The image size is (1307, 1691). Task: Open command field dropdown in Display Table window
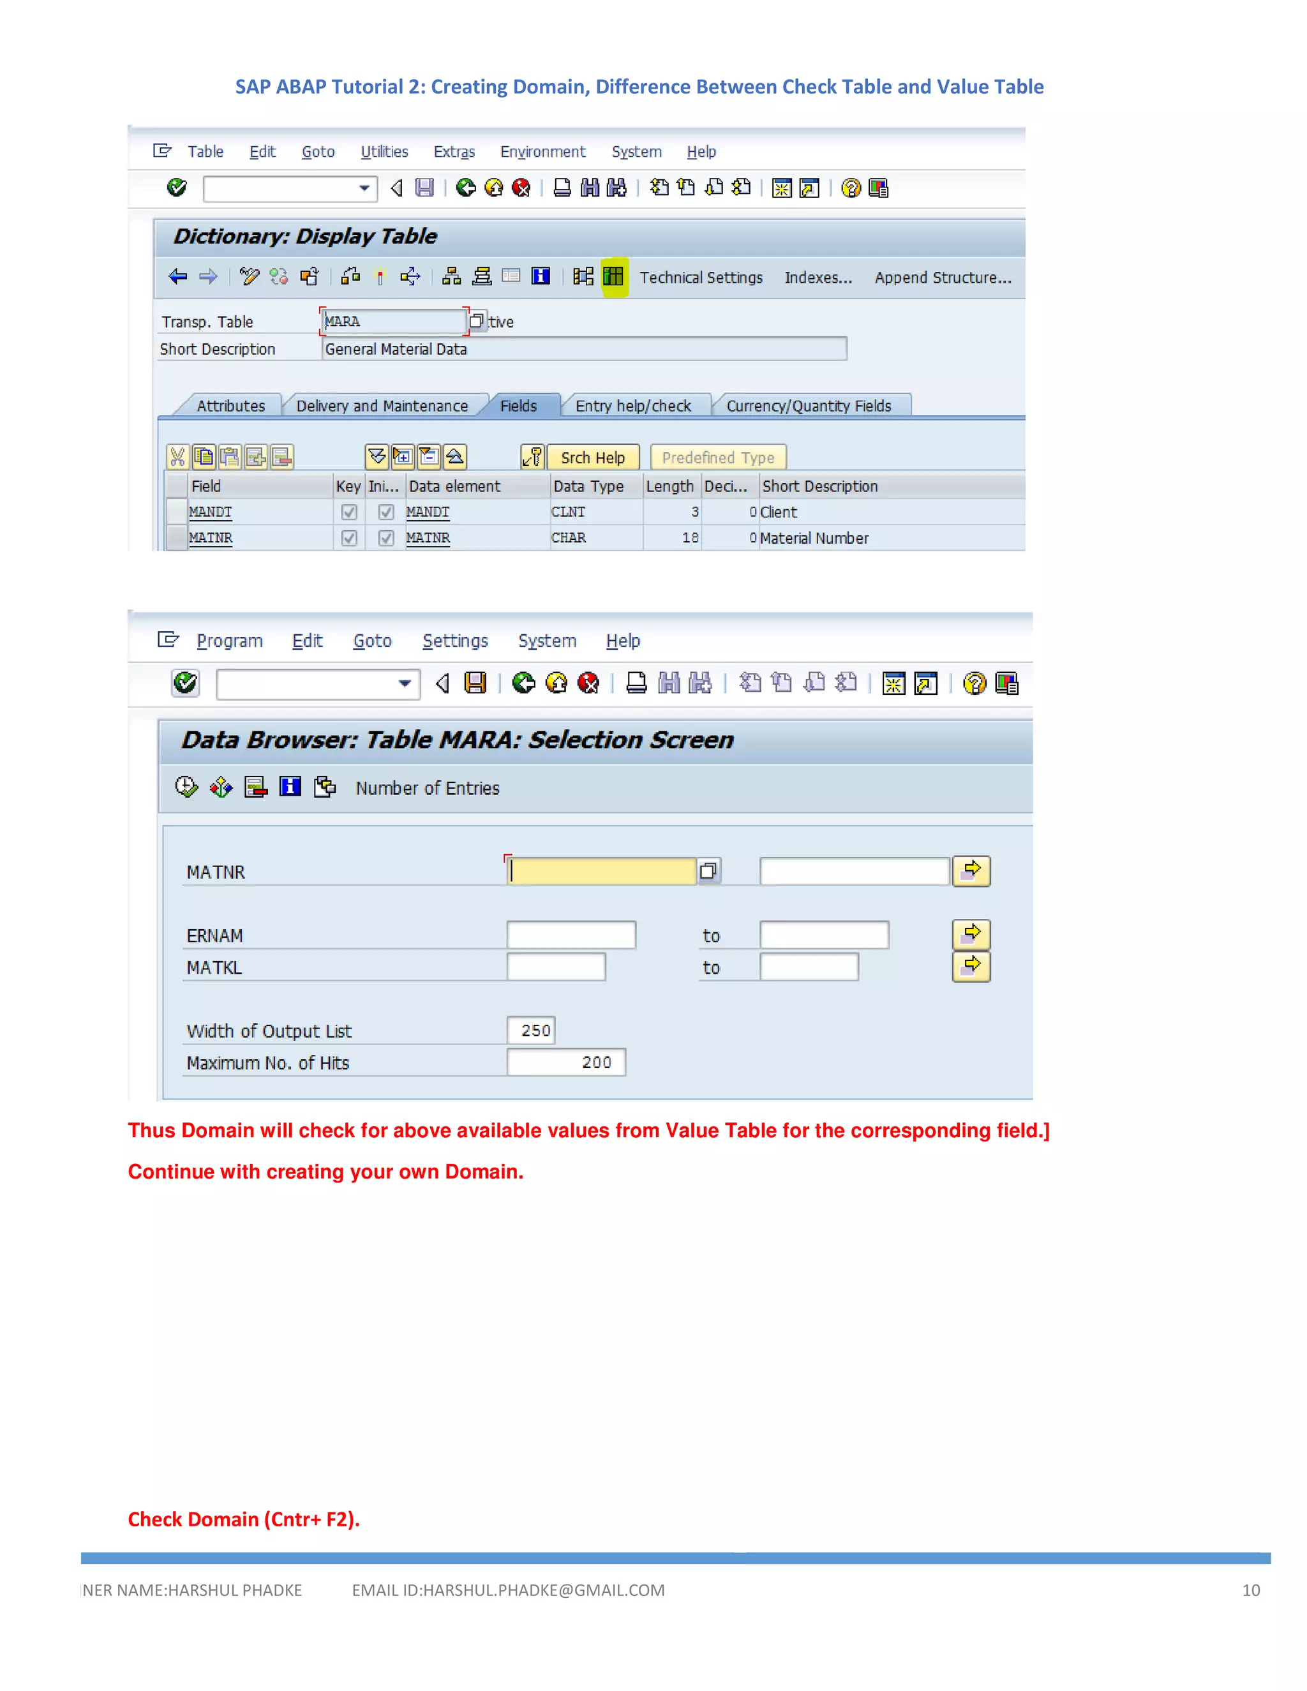tap(364, 188)
